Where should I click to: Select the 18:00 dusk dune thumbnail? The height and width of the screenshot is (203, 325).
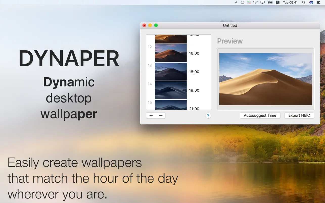pos(171,72)
